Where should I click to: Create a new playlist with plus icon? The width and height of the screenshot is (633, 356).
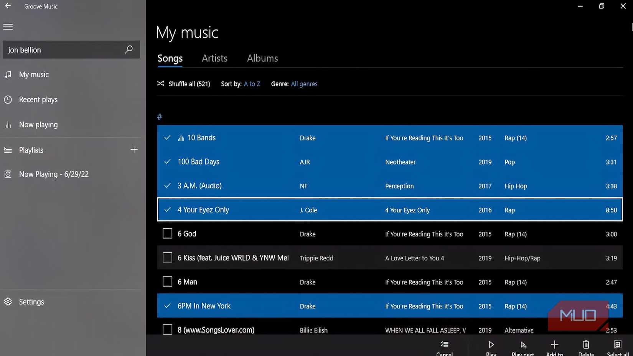(x=134, y=150)
